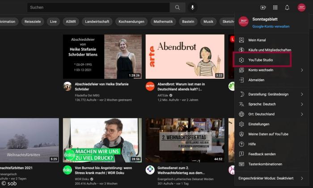Screen dimensions: 313x188
Task: Expand the Ort: Deutschland chevron
Action: [302, 114]
